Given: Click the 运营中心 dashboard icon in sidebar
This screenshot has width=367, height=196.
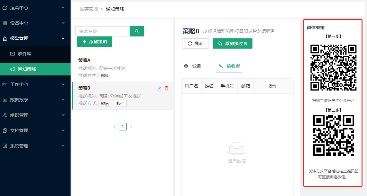Looking at the screenshot, I should 5,8.
